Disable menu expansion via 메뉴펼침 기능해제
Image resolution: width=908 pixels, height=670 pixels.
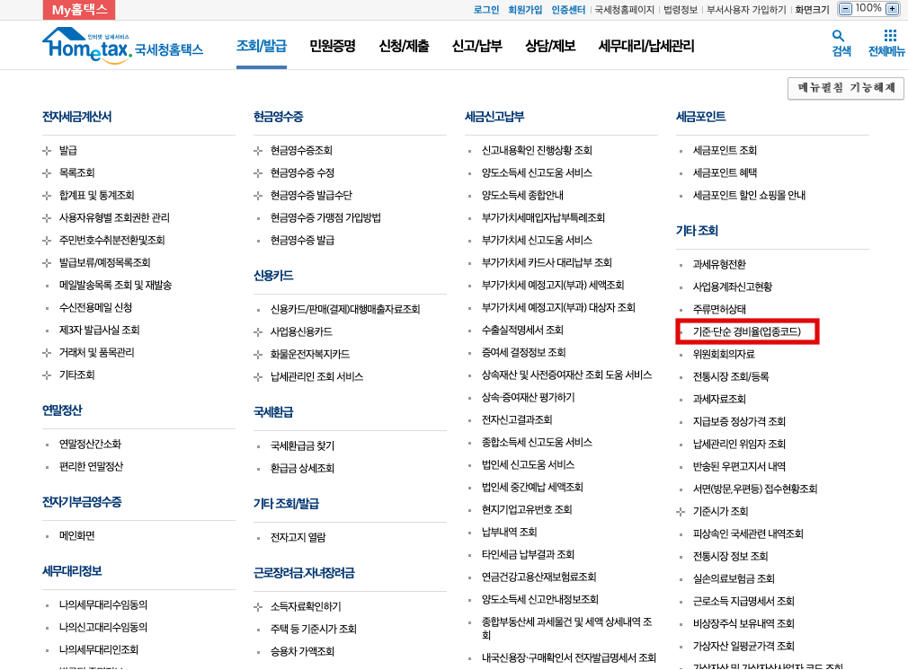pos(845,88)
